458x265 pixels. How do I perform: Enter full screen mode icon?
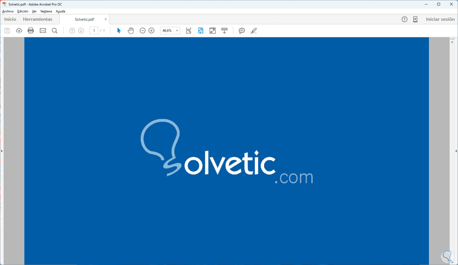(x=213, y=30)
